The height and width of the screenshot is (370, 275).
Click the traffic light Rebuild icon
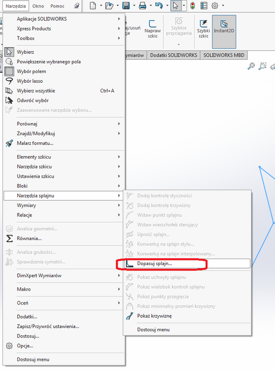(x=193, y=6)
